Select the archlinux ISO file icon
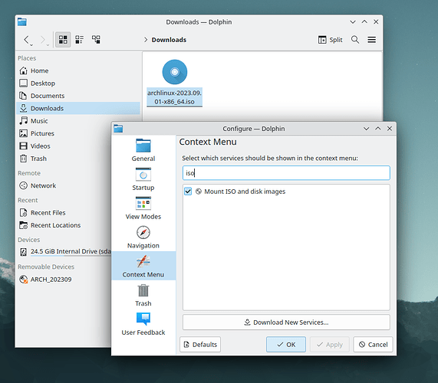The height and width of the screenshot is (383, 438). pyautogui.click(x=175, y=72)
